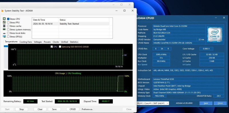Maximize the System Stability Test window
The height and width of the screenshot is (113, 229).
[125, 11]
